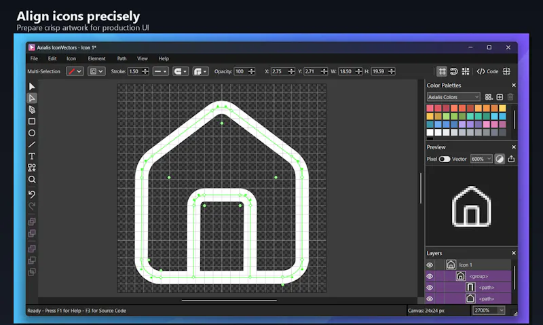Select the arrow selection tool
543x325 pixels.
(x=32, y=86)
